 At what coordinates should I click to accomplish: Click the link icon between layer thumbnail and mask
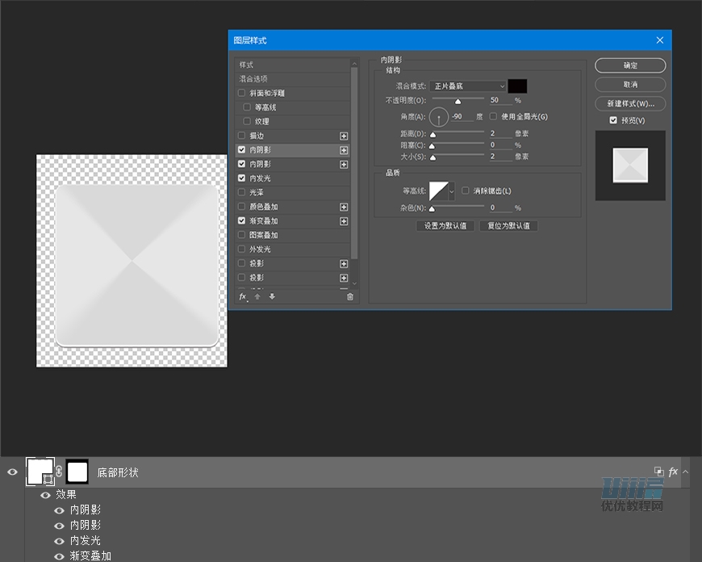(x=59, y=472)
